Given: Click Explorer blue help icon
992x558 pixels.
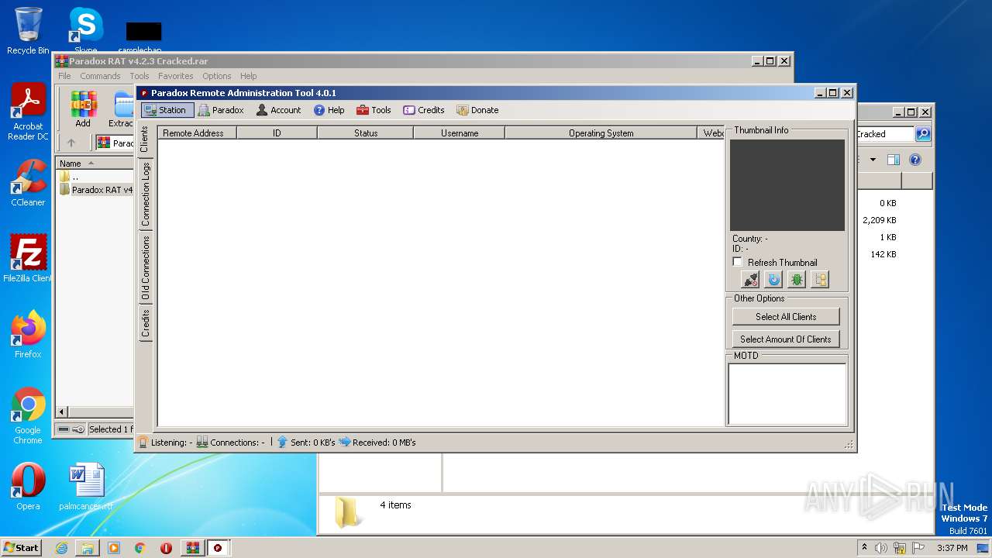Looking at the screenshot, I should [x=915, y=160].
